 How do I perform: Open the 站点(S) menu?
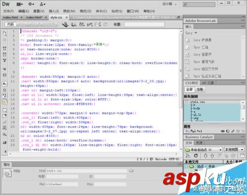click(x=117, y=11)
